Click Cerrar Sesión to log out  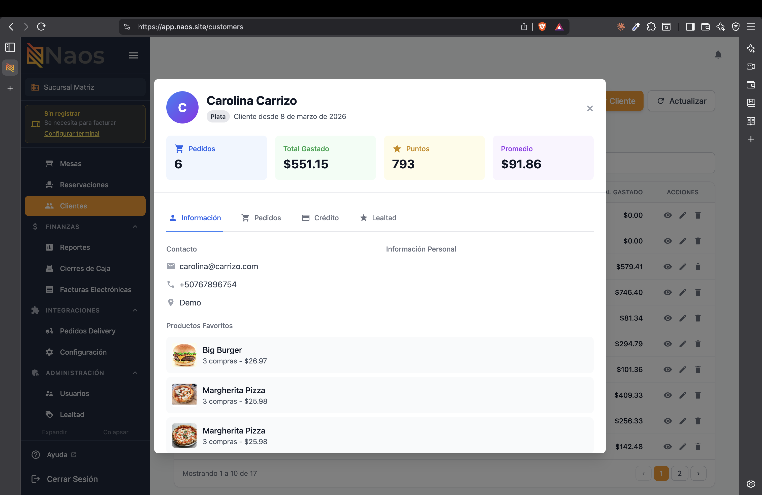click(65, 479)
